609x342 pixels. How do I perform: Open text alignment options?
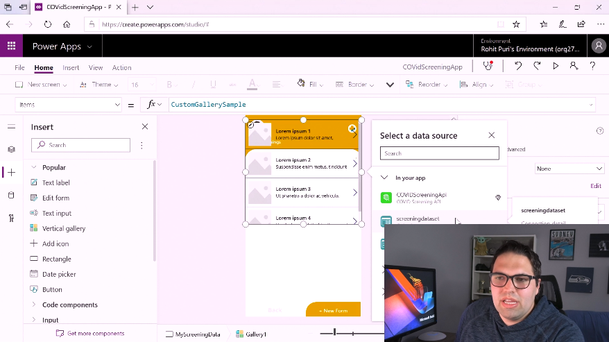[x=277, y=85]
